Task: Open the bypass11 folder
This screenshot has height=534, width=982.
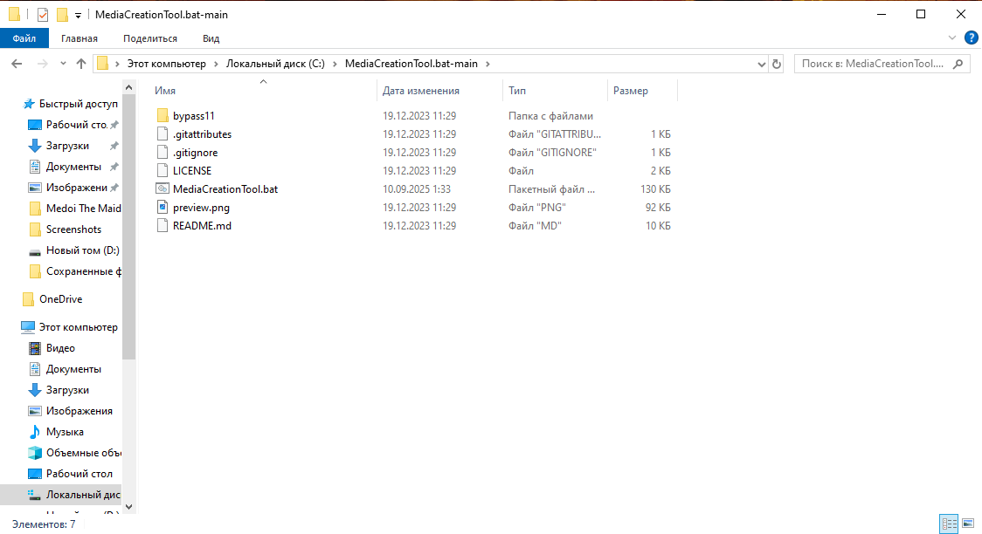Action: coord(193,116)
